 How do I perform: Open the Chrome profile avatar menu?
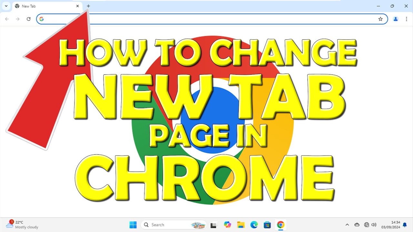tap(396, 19)
